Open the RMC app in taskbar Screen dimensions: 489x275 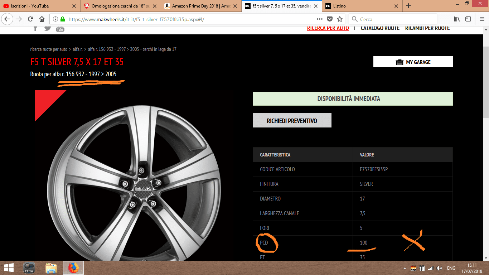coord(29,268)
